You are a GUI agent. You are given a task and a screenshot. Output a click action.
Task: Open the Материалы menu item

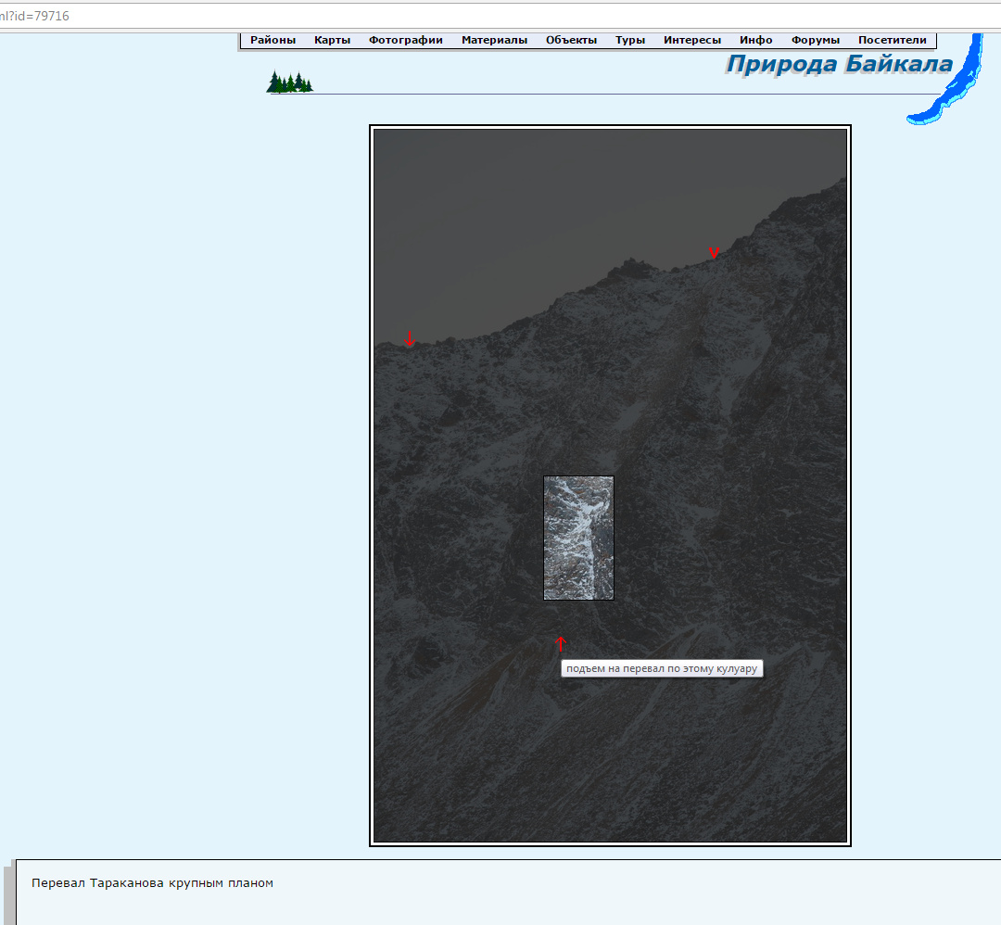tap(494, 40)
